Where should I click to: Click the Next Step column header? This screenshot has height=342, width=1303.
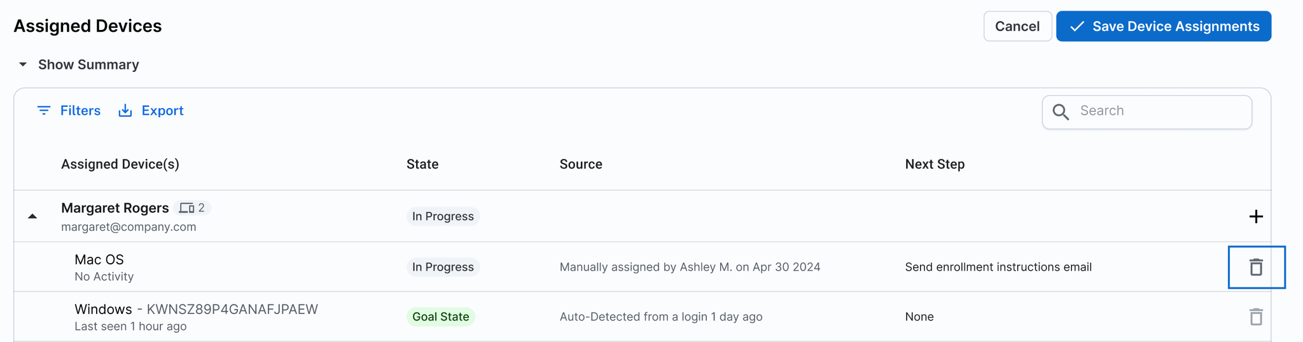(935, 164)
